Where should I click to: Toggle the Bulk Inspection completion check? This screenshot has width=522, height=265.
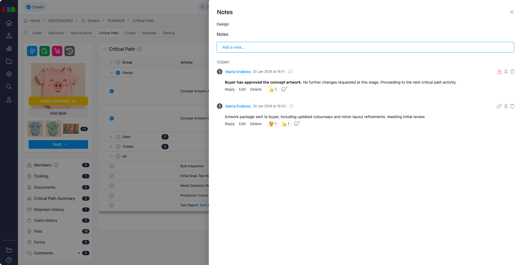coord(111,166)
